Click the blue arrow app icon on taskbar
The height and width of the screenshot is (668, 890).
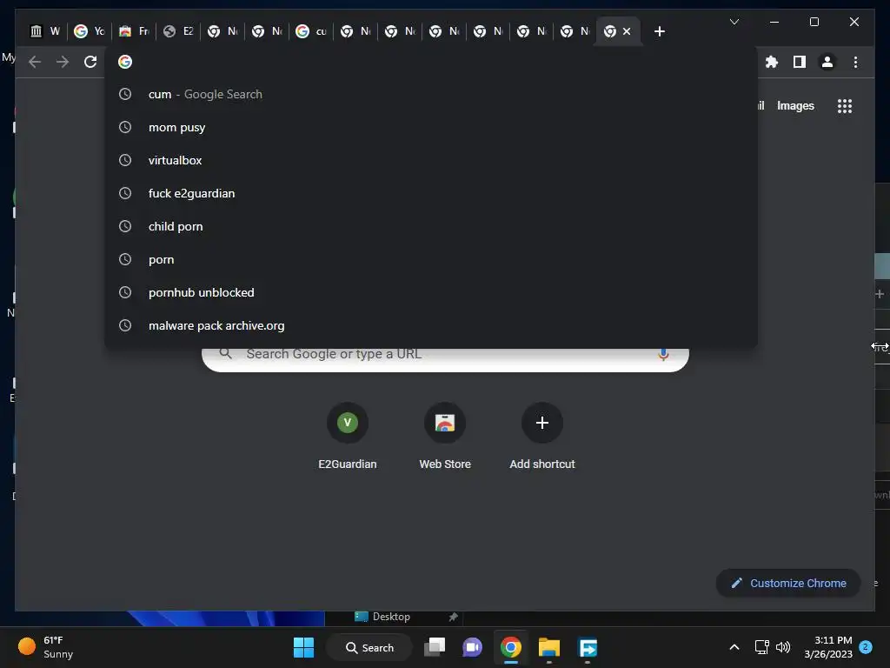click(588, 647)
